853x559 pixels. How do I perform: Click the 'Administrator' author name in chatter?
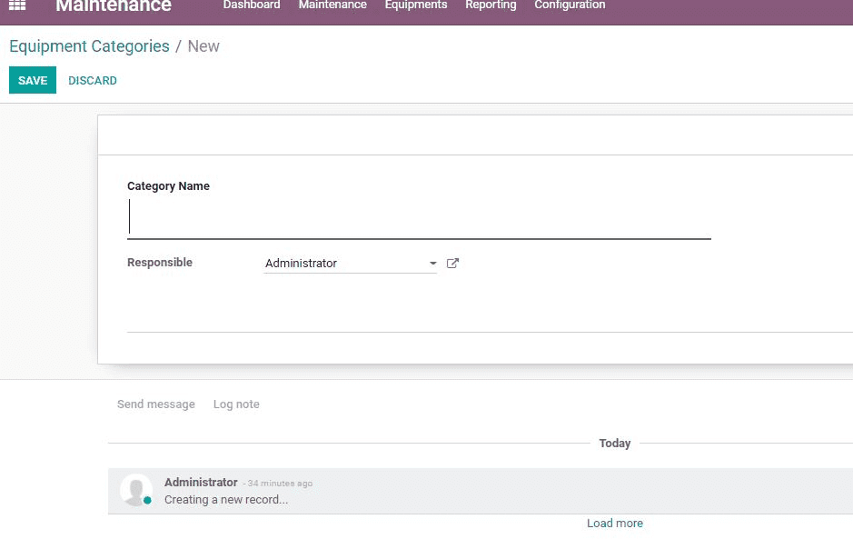coord(201,483)
